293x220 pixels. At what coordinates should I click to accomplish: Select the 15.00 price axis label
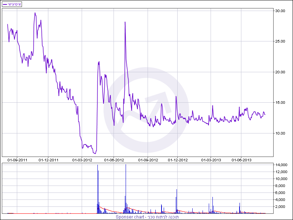[x=280, y=103]
